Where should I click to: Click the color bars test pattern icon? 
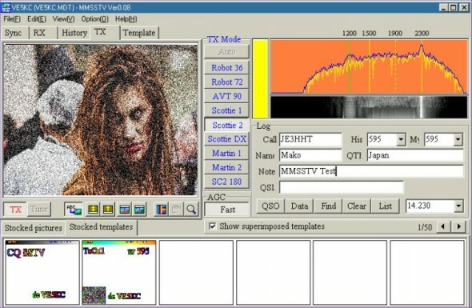click(162, 209)
